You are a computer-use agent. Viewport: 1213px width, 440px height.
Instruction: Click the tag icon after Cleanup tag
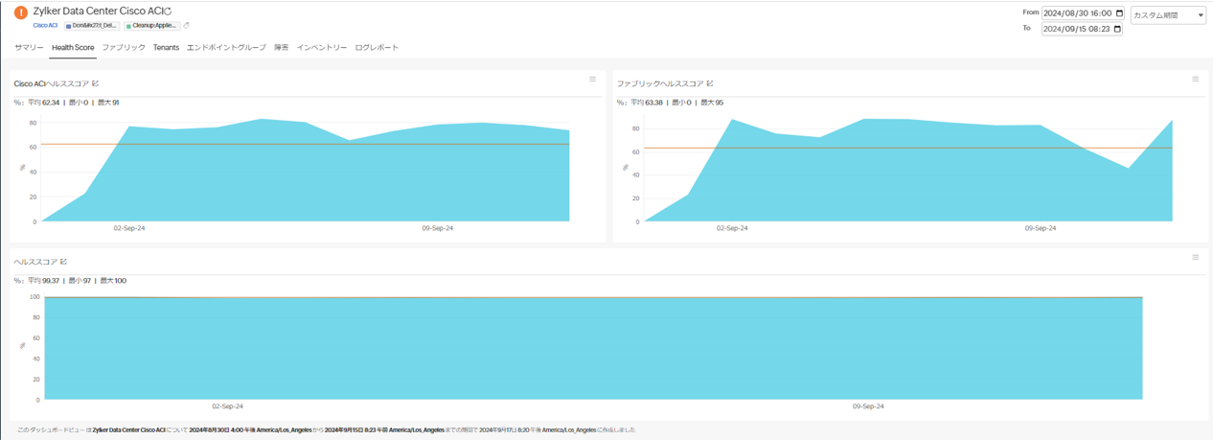(186, 26)
